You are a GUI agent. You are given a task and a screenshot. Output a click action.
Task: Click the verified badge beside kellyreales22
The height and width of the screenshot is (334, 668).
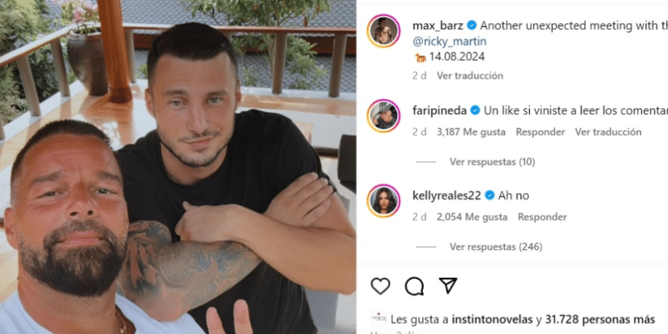coord(490,196)
